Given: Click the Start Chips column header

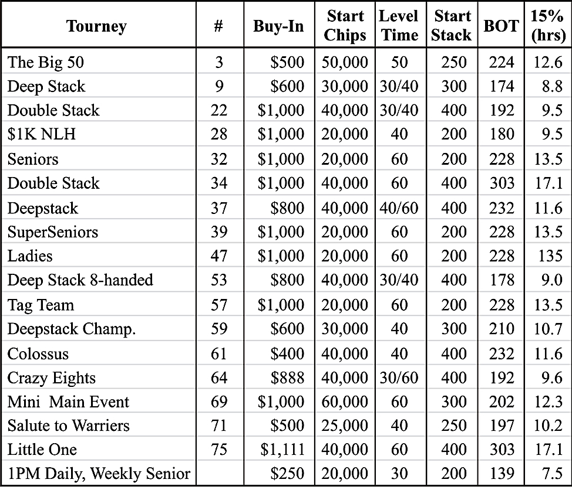Looking at the screenshot, I should click(x=345, y=25).
